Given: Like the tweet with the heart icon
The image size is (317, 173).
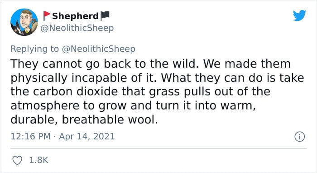Looking at the screenshot, I should click(17, 160).
